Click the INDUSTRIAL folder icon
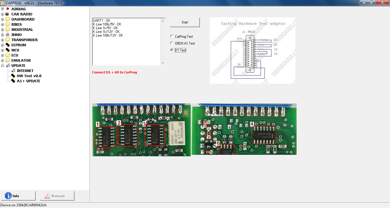Image resolution: width=390 pixels, height=208 pixels. (7, 29)
